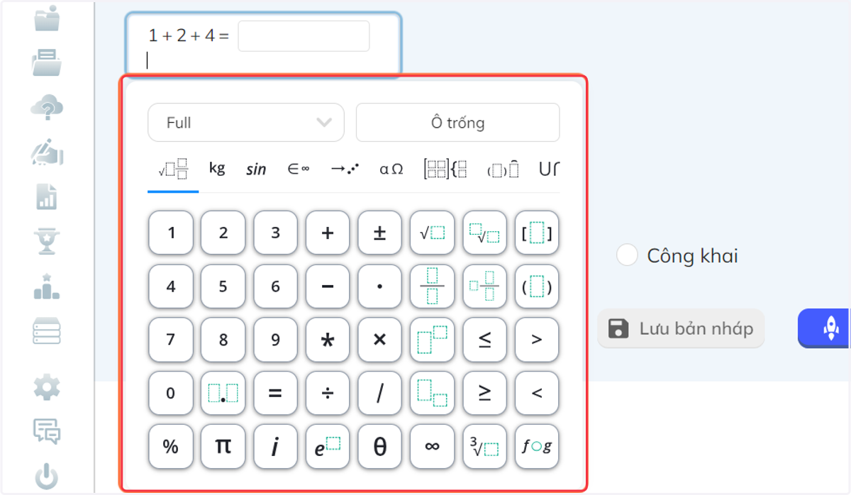Tap the number 5 key
The image size is (851, 495).
point(223,287)
